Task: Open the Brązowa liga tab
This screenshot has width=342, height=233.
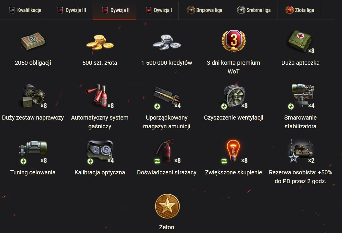Action: [204, 10]
